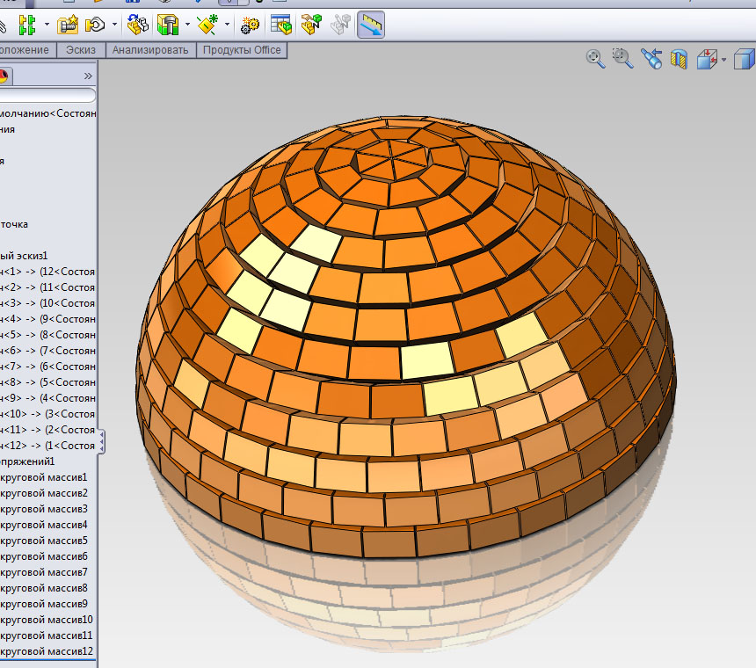Click the Reference Geometry icon

[x=207, y=25]
